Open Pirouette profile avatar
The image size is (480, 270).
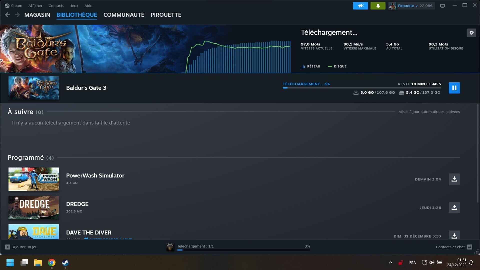coord(392,6)
